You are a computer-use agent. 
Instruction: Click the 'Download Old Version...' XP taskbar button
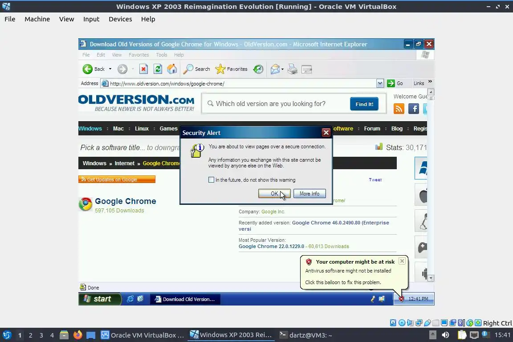185,299
